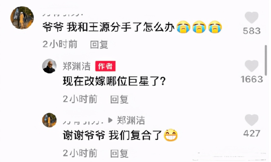Tap the heart above 427 likes
271x162 pixels.
pos(251,120)
